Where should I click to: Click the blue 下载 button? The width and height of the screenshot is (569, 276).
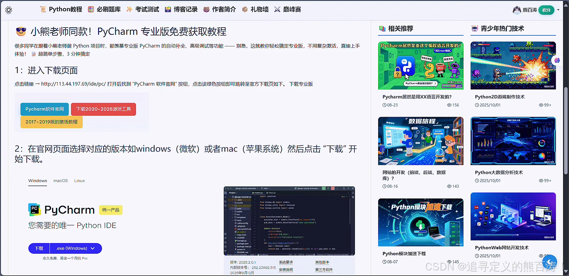pos(39,248)
